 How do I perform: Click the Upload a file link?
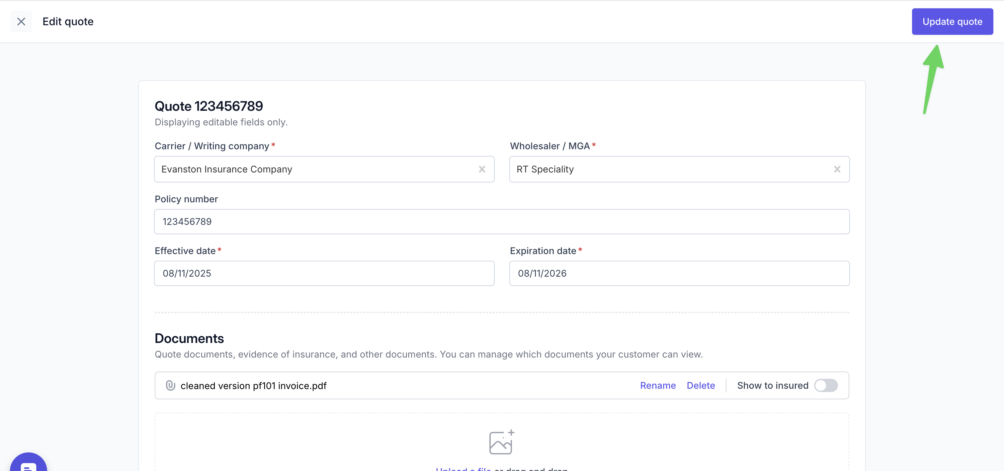click(x=463, y=468)
